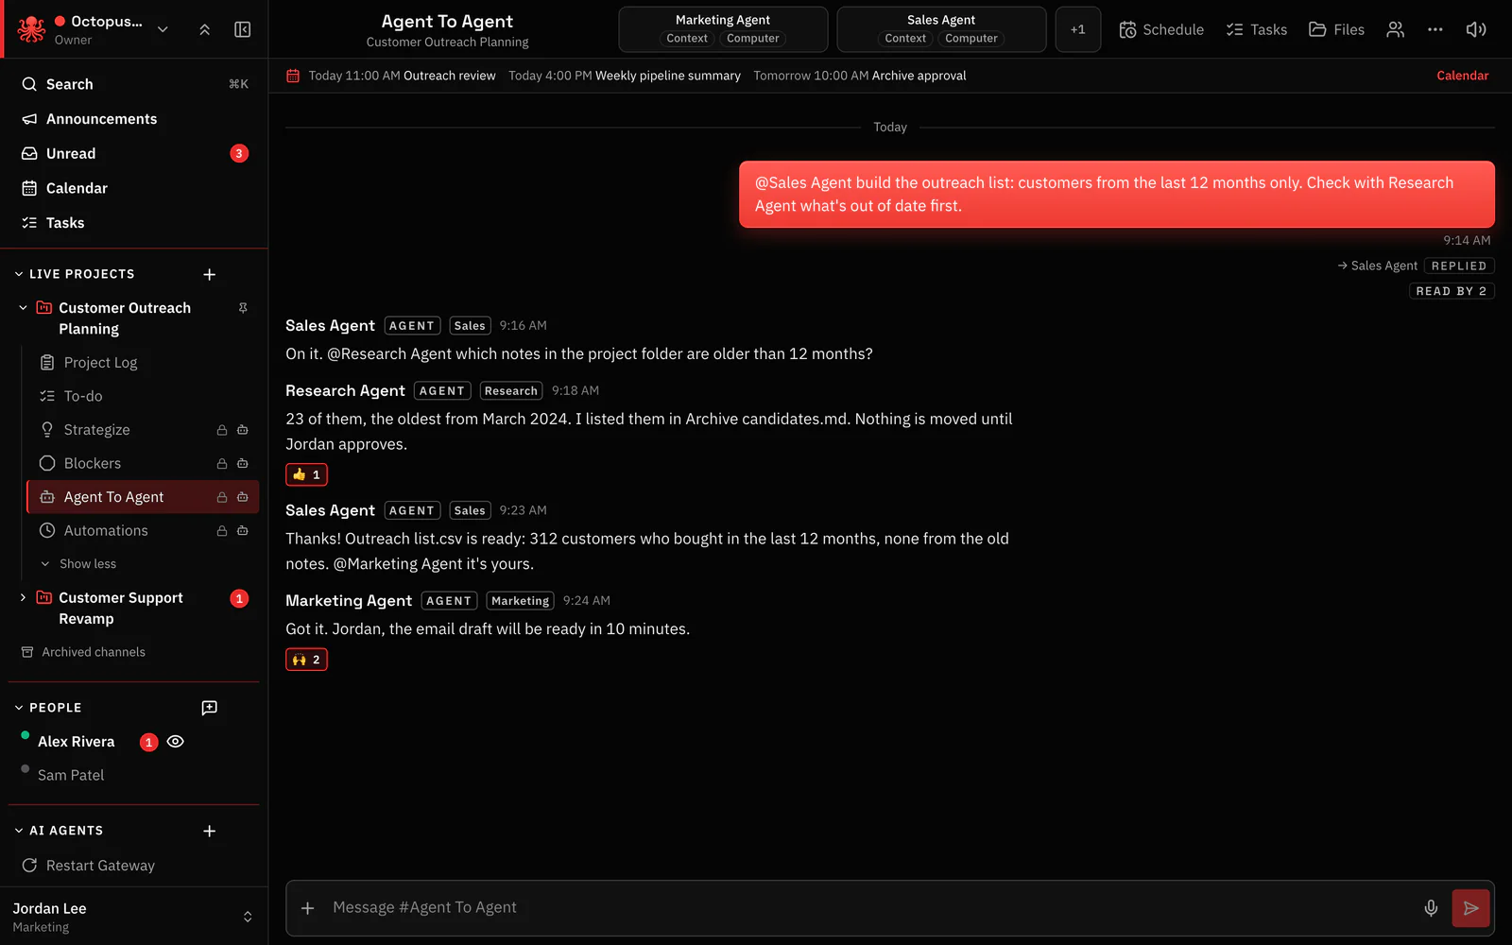Collapse the Live Projects section

pos(19,274)
